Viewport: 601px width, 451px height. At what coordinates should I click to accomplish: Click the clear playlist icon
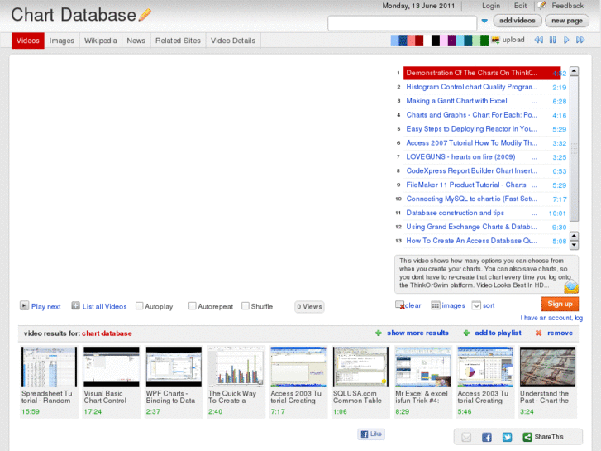tap(400, 305)
